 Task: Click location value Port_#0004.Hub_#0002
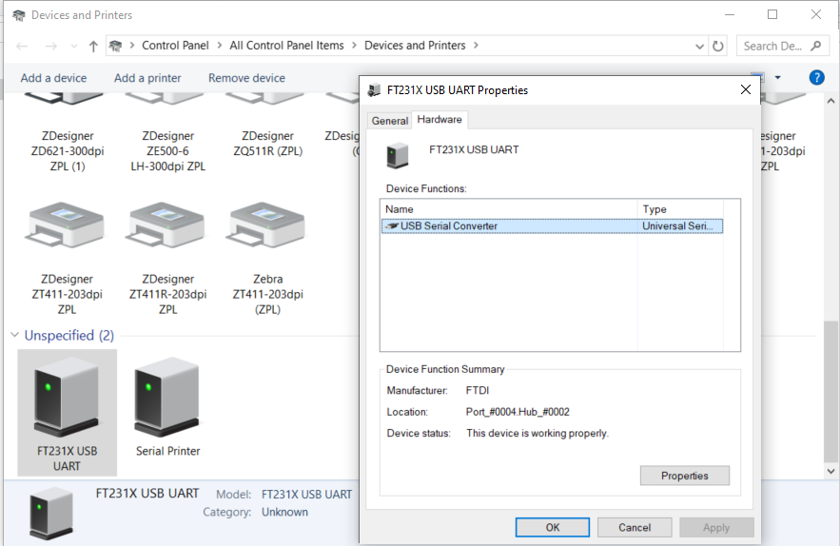pos(518,412)
